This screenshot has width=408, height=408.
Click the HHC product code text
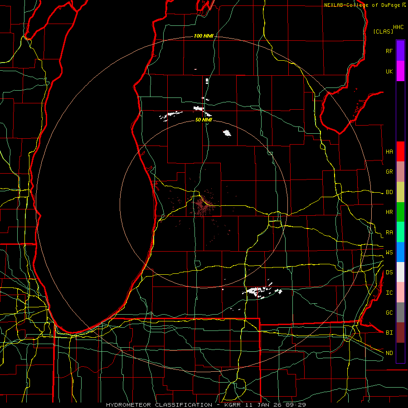click(x=398, y=27)
